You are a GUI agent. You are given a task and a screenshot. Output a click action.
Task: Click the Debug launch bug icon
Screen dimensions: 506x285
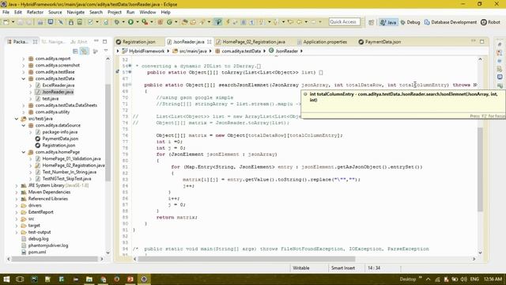pos(117,22)
